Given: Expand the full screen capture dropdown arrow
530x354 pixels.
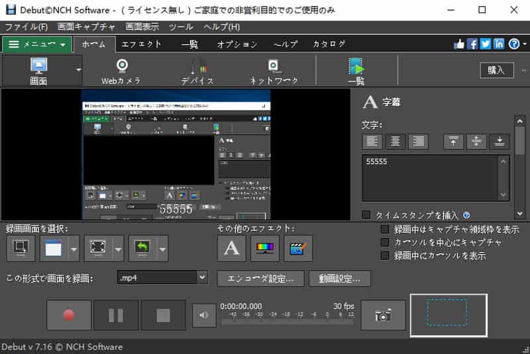Looking at the screenshot, I should pyautogui.click(x=118, y=249).
